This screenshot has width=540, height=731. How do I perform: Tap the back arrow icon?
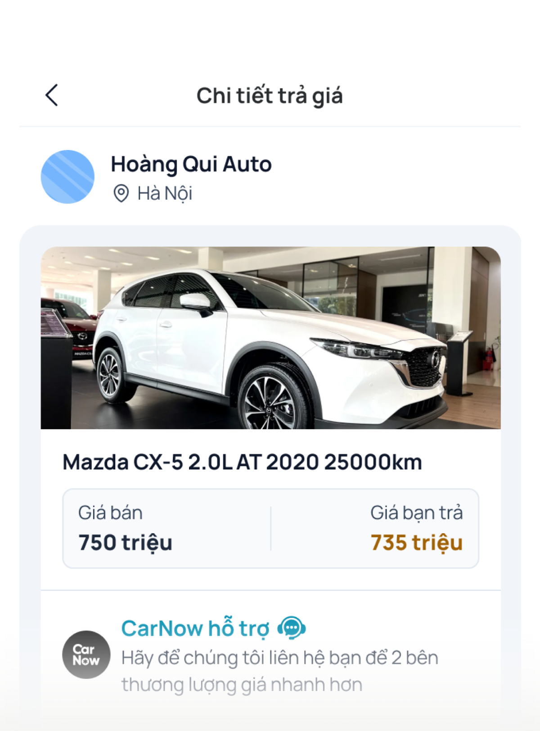coord(52,95)
